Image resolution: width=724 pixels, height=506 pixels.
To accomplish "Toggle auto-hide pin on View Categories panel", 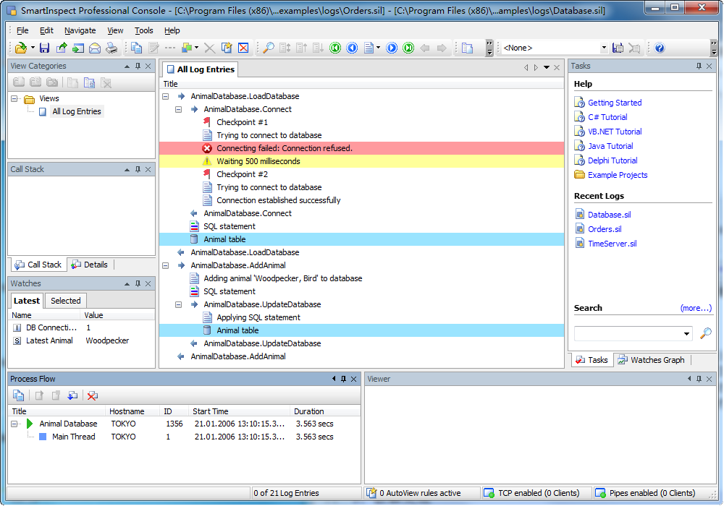I will click(138, 67).
